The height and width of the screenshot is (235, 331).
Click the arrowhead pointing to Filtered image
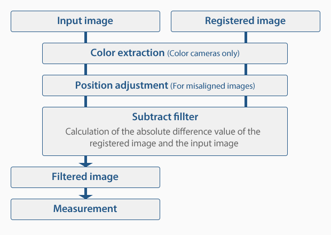pos(85,164)
